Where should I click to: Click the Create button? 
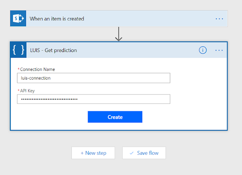tap(115, 117)
